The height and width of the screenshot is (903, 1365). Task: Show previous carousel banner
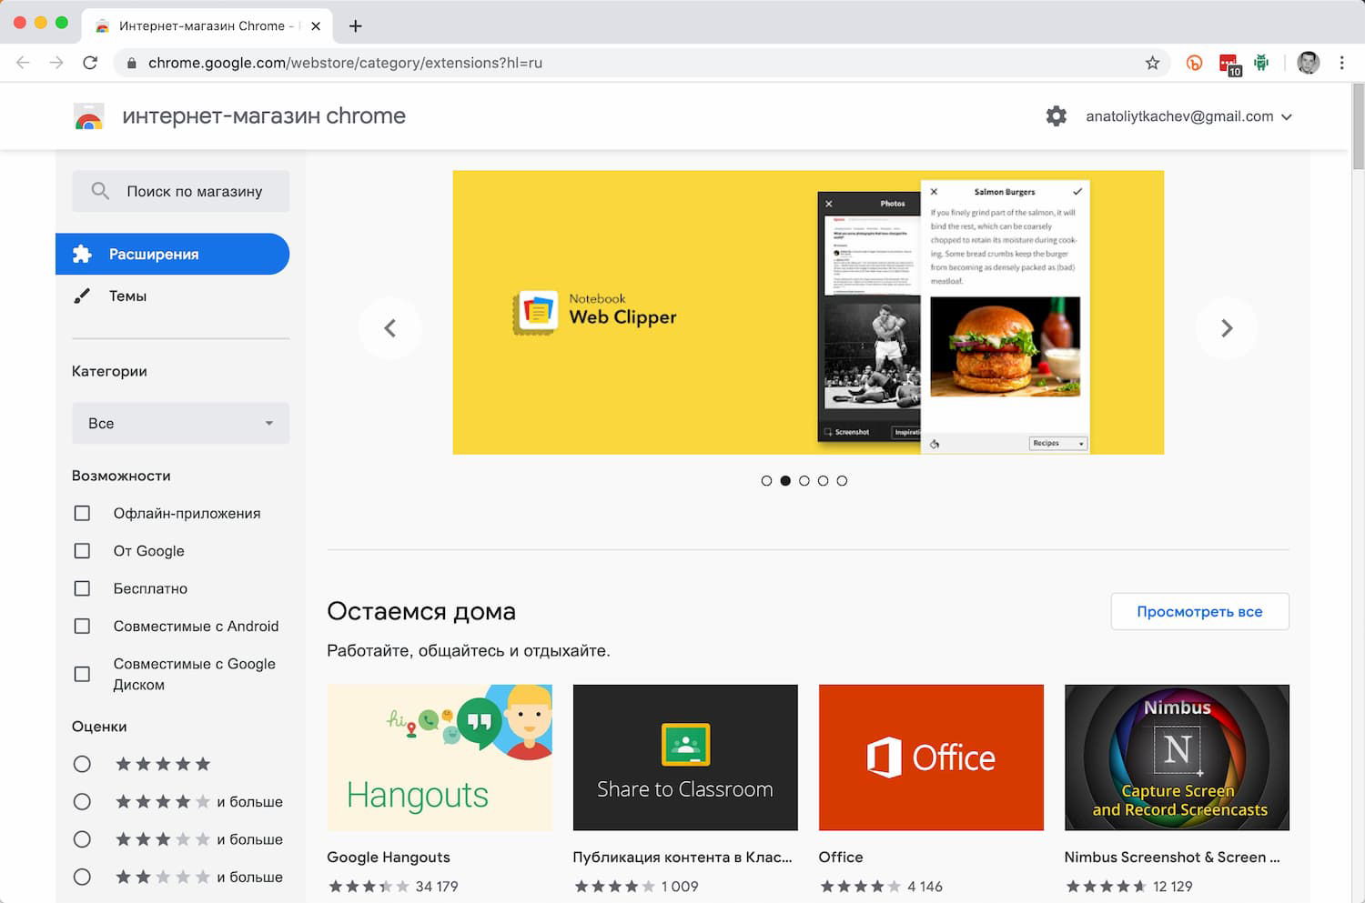389,328
